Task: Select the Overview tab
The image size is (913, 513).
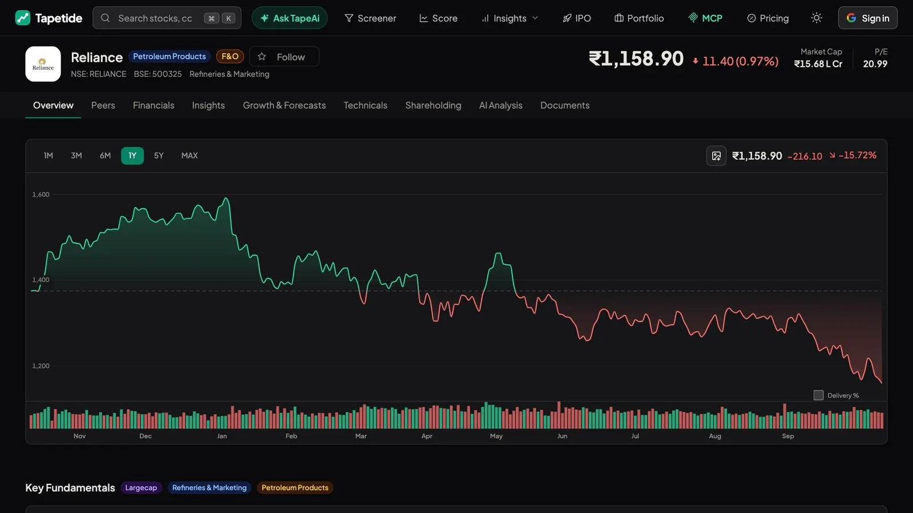Action: coord(53,105)
